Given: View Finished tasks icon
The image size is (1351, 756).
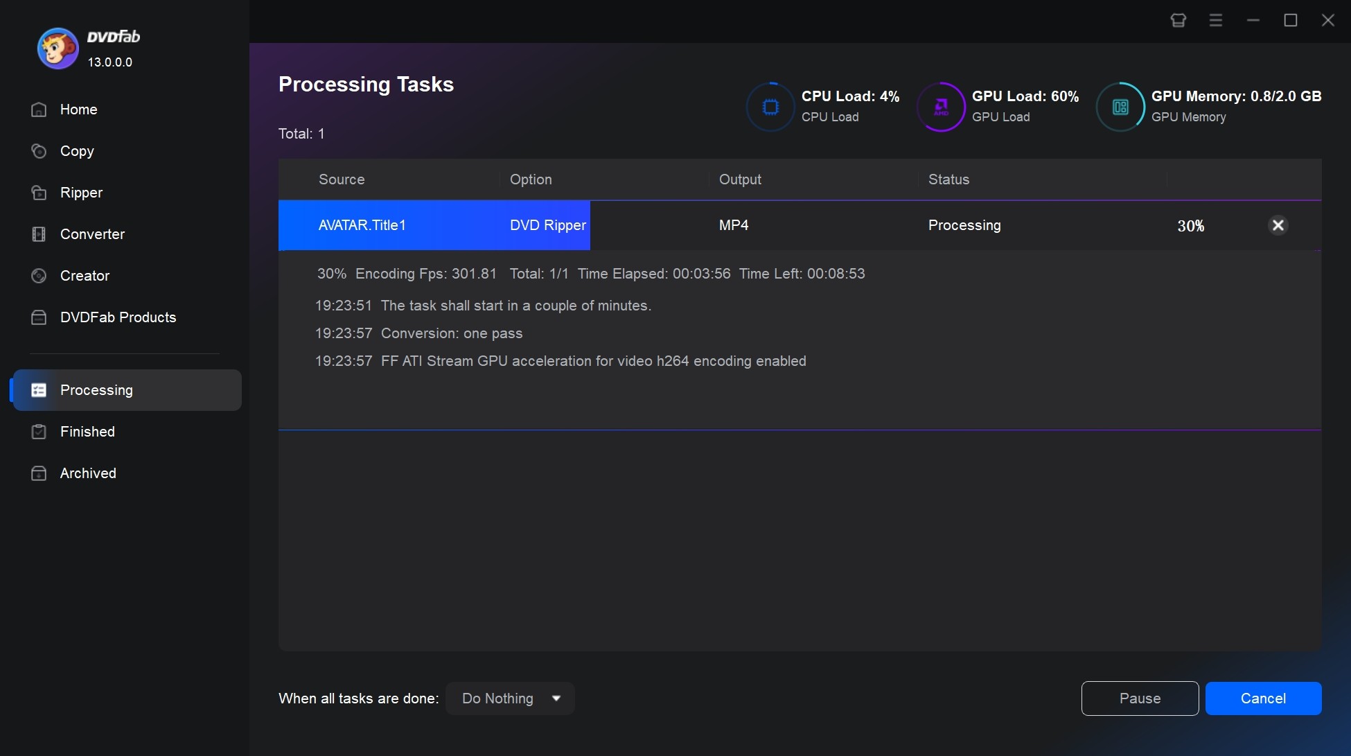Looking at the screenshot, I should point(37,431).
